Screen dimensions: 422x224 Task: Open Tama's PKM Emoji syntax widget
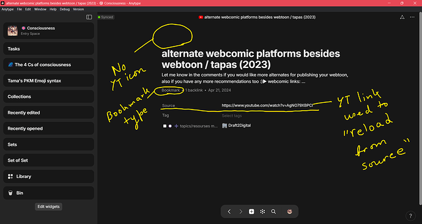click(49, 81)
